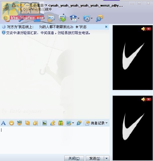Click the red S badge on the lower QQ show
The width and height of the screenshot is (153, 161).
(148, 99)
